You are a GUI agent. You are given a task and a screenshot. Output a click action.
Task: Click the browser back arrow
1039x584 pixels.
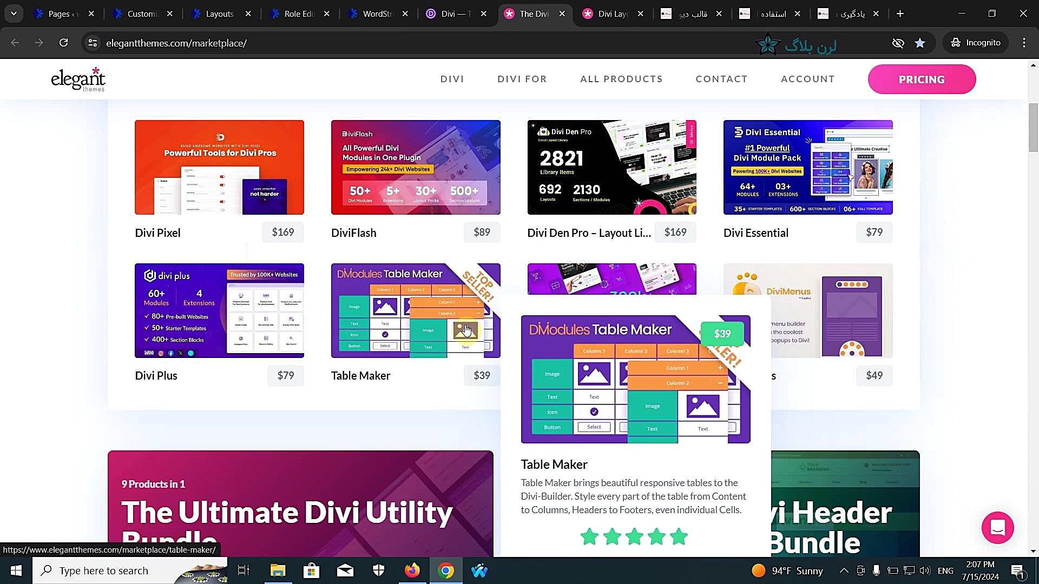[15, 43]
